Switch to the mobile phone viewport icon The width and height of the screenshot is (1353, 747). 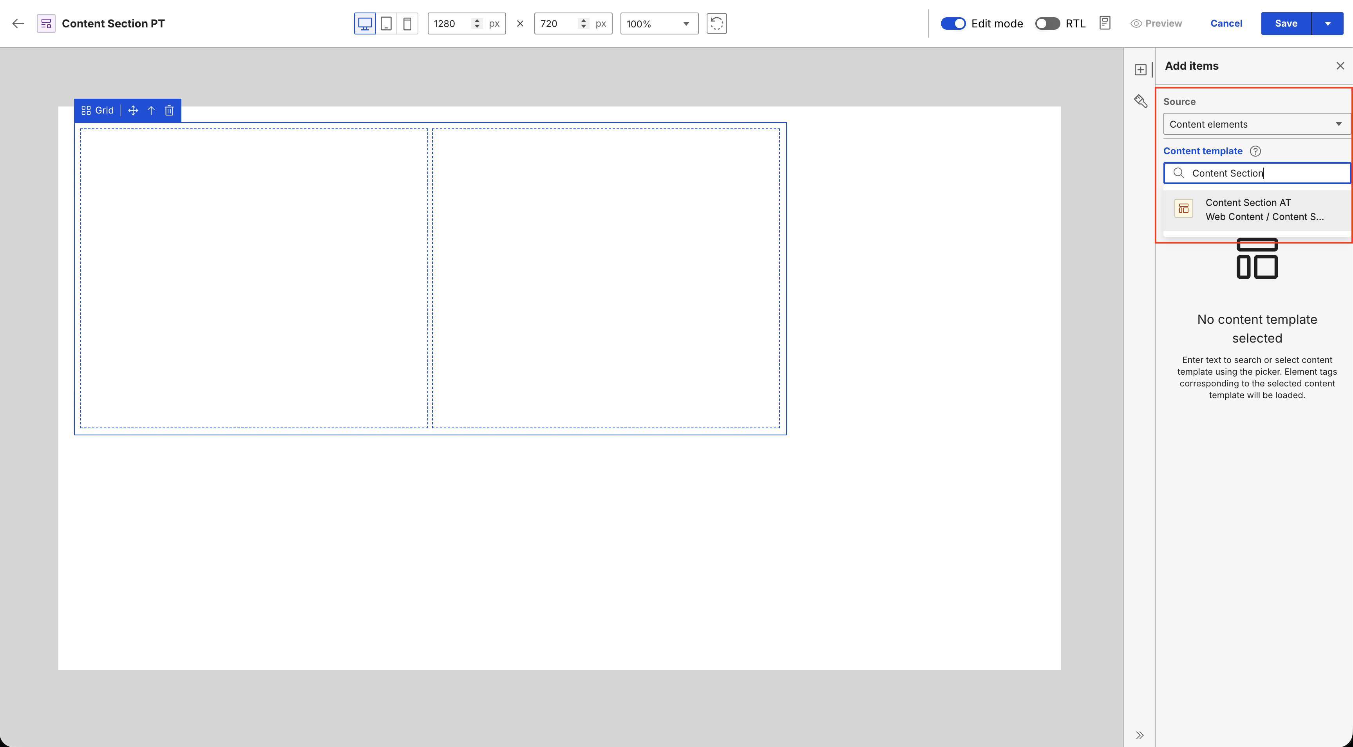[x=407, y=23]
